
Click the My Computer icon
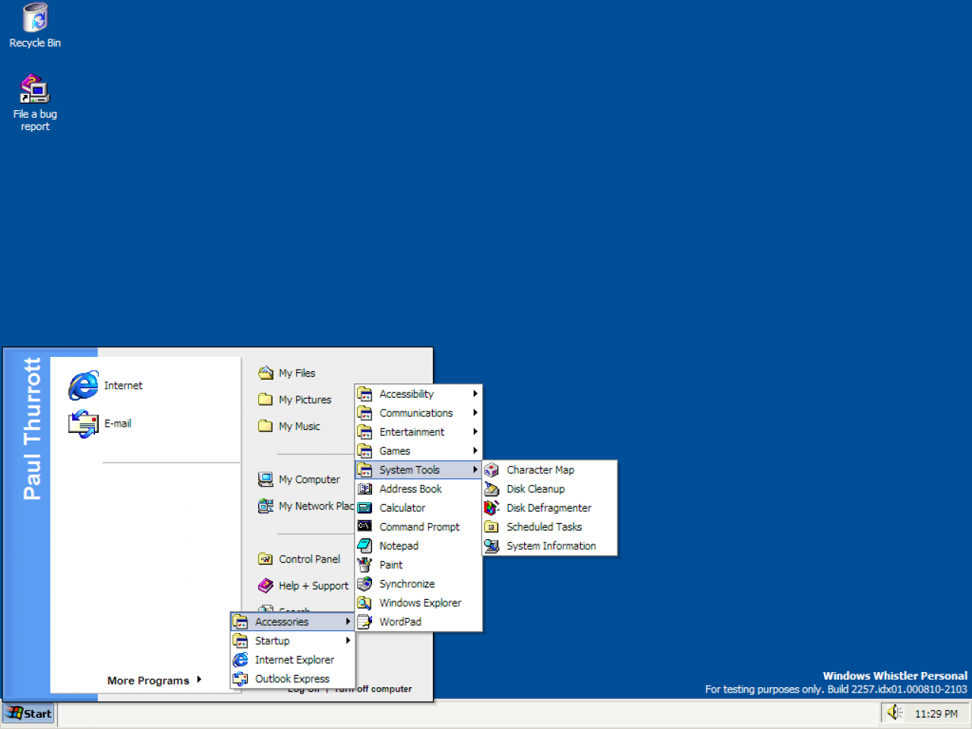265,479
